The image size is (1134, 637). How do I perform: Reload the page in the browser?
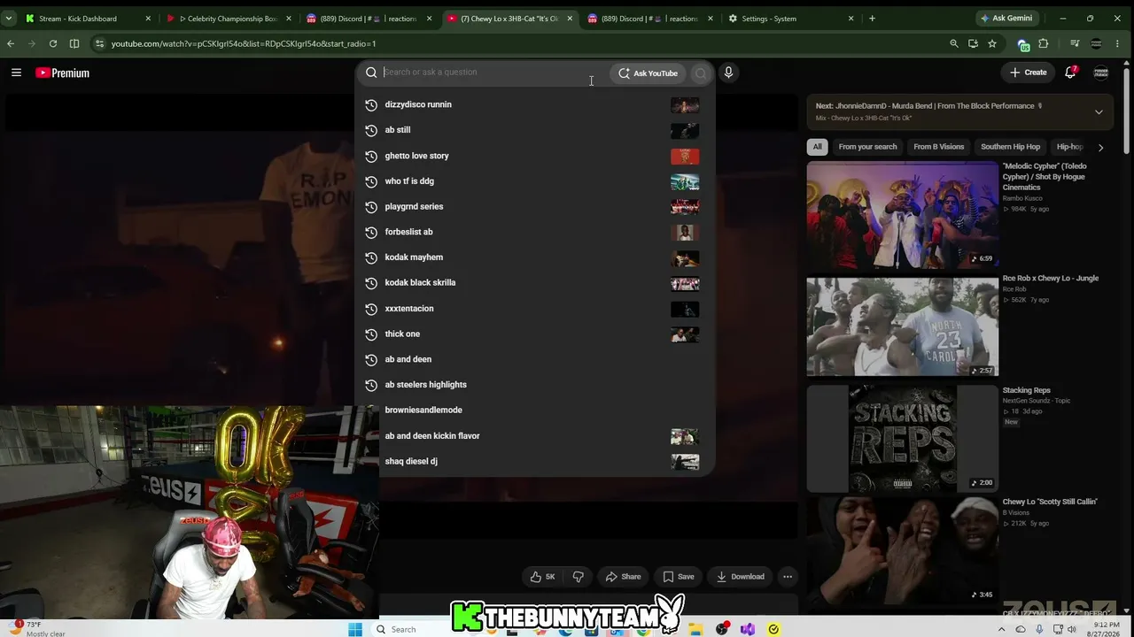(53, 43)
